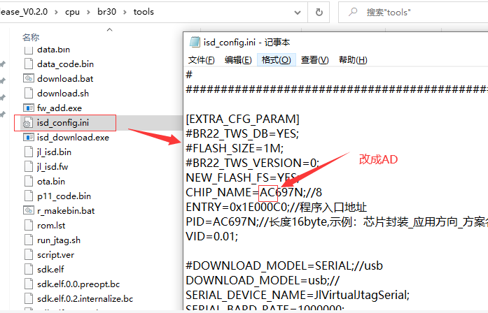This screenshot has height=313, width=488.
Task: Click the run_jtag.sh file icon
Action: [29, 240]
